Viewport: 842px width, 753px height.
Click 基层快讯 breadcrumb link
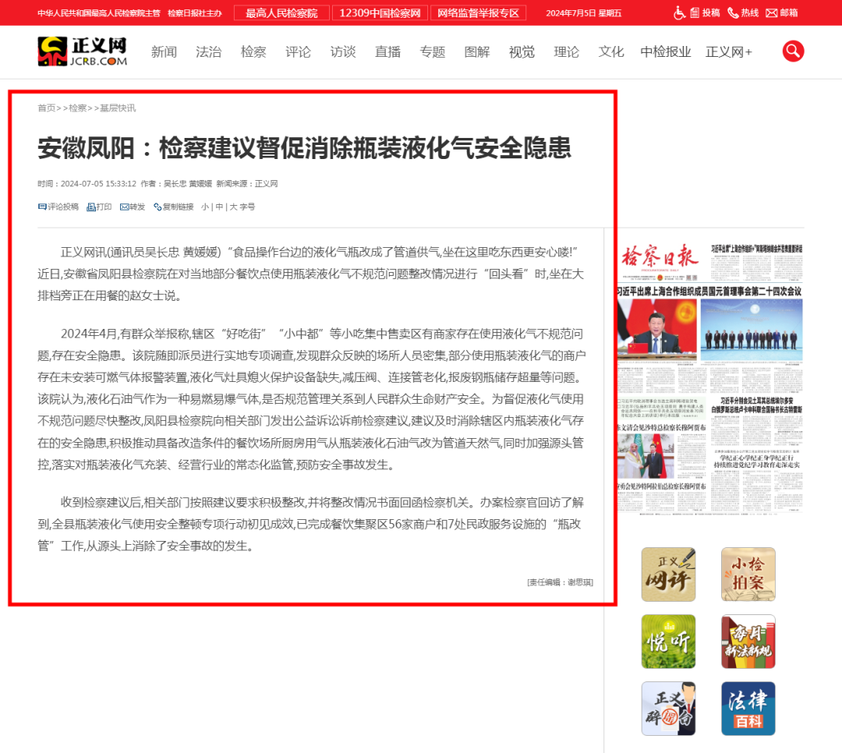pyautogui.click(x=118, y=108)
